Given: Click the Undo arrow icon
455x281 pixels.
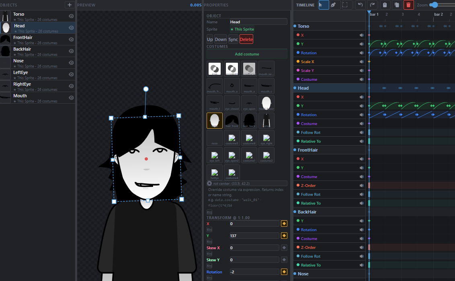Looking at the screenshot, I should [361, 5].
